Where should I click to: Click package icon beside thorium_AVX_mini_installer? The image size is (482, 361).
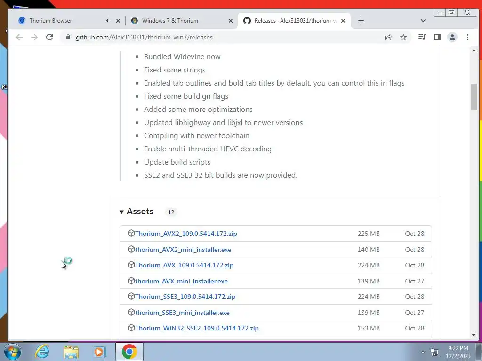[x=131, y=281]
